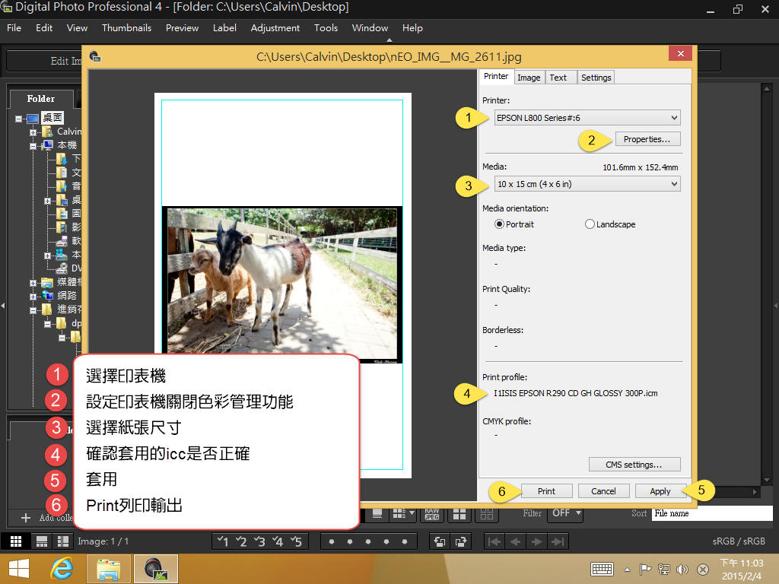
Task: Go to the next image
Action: pyautogui.click(x=537, y=541)
